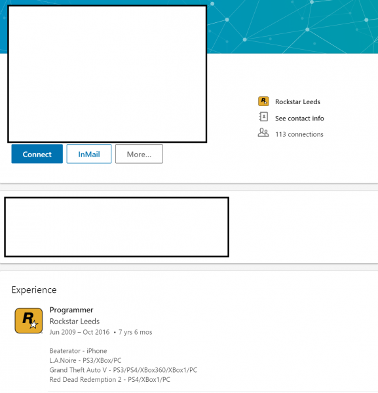Click the Connect button
The height and width of the screenshot is (393, 378).
pyautogui.click(x=37, y=154)
